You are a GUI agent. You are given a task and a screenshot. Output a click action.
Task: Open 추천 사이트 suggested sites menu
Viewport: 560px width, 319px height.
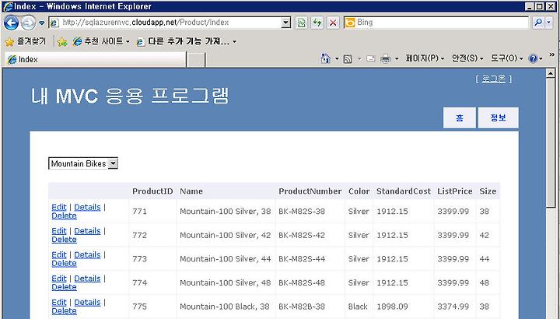(x=101, y=41)
